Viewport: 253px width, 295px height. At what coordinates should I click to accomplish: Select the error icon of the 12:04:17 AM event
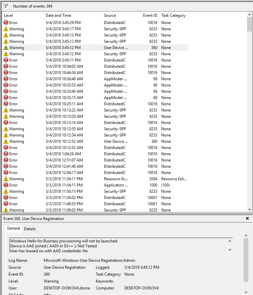[x=6, y=173]
